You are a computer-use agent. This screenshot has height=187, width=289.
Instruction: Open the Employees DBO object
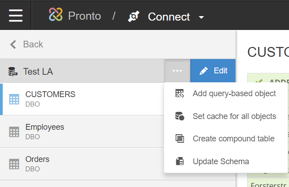point(45,132)
